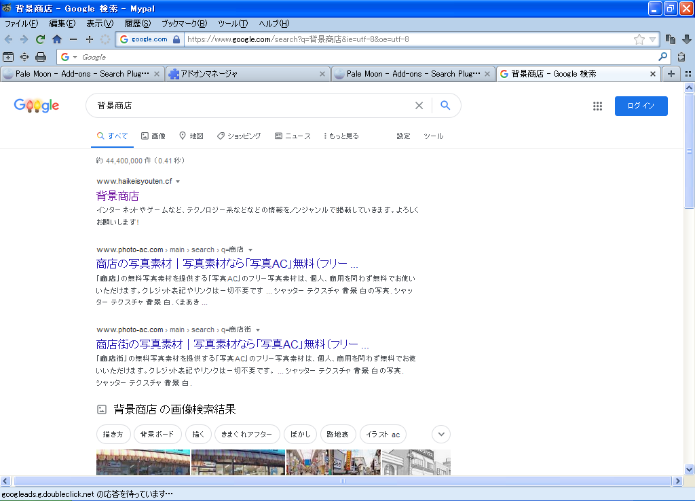Image resolution: width=695 pixels, height=501 pixels.
Task: Close the アドオンマネージャ tab
Action: [322, 74]
